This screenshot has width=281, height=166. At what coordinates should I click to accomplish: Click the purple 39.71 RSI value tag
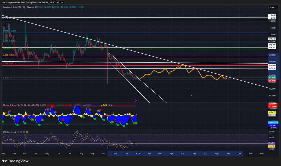tap(272, 143)
